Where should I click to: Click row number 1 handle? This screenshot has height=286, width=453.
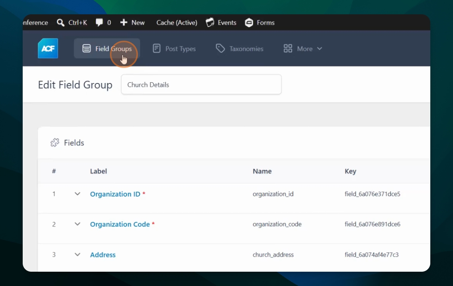pyautogui.click(x=54, y=194)
